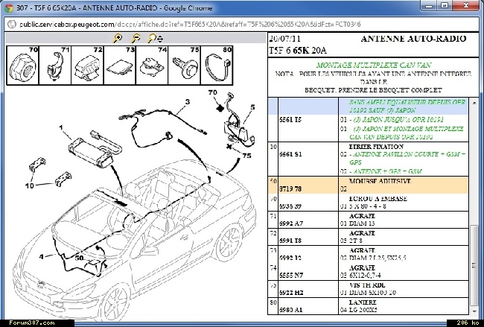
Task: Select part reference 6992 A7
Action: [x=291, y=223]
